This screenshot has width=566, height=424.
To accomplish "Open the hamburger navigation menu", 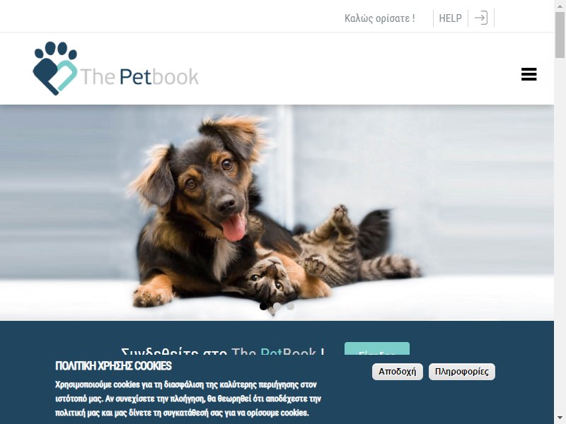I will (529, 74).
